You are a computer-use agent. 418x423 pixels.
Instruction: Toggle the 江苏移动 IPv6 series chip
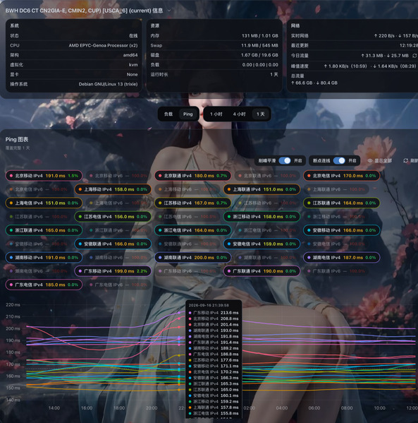267,203
